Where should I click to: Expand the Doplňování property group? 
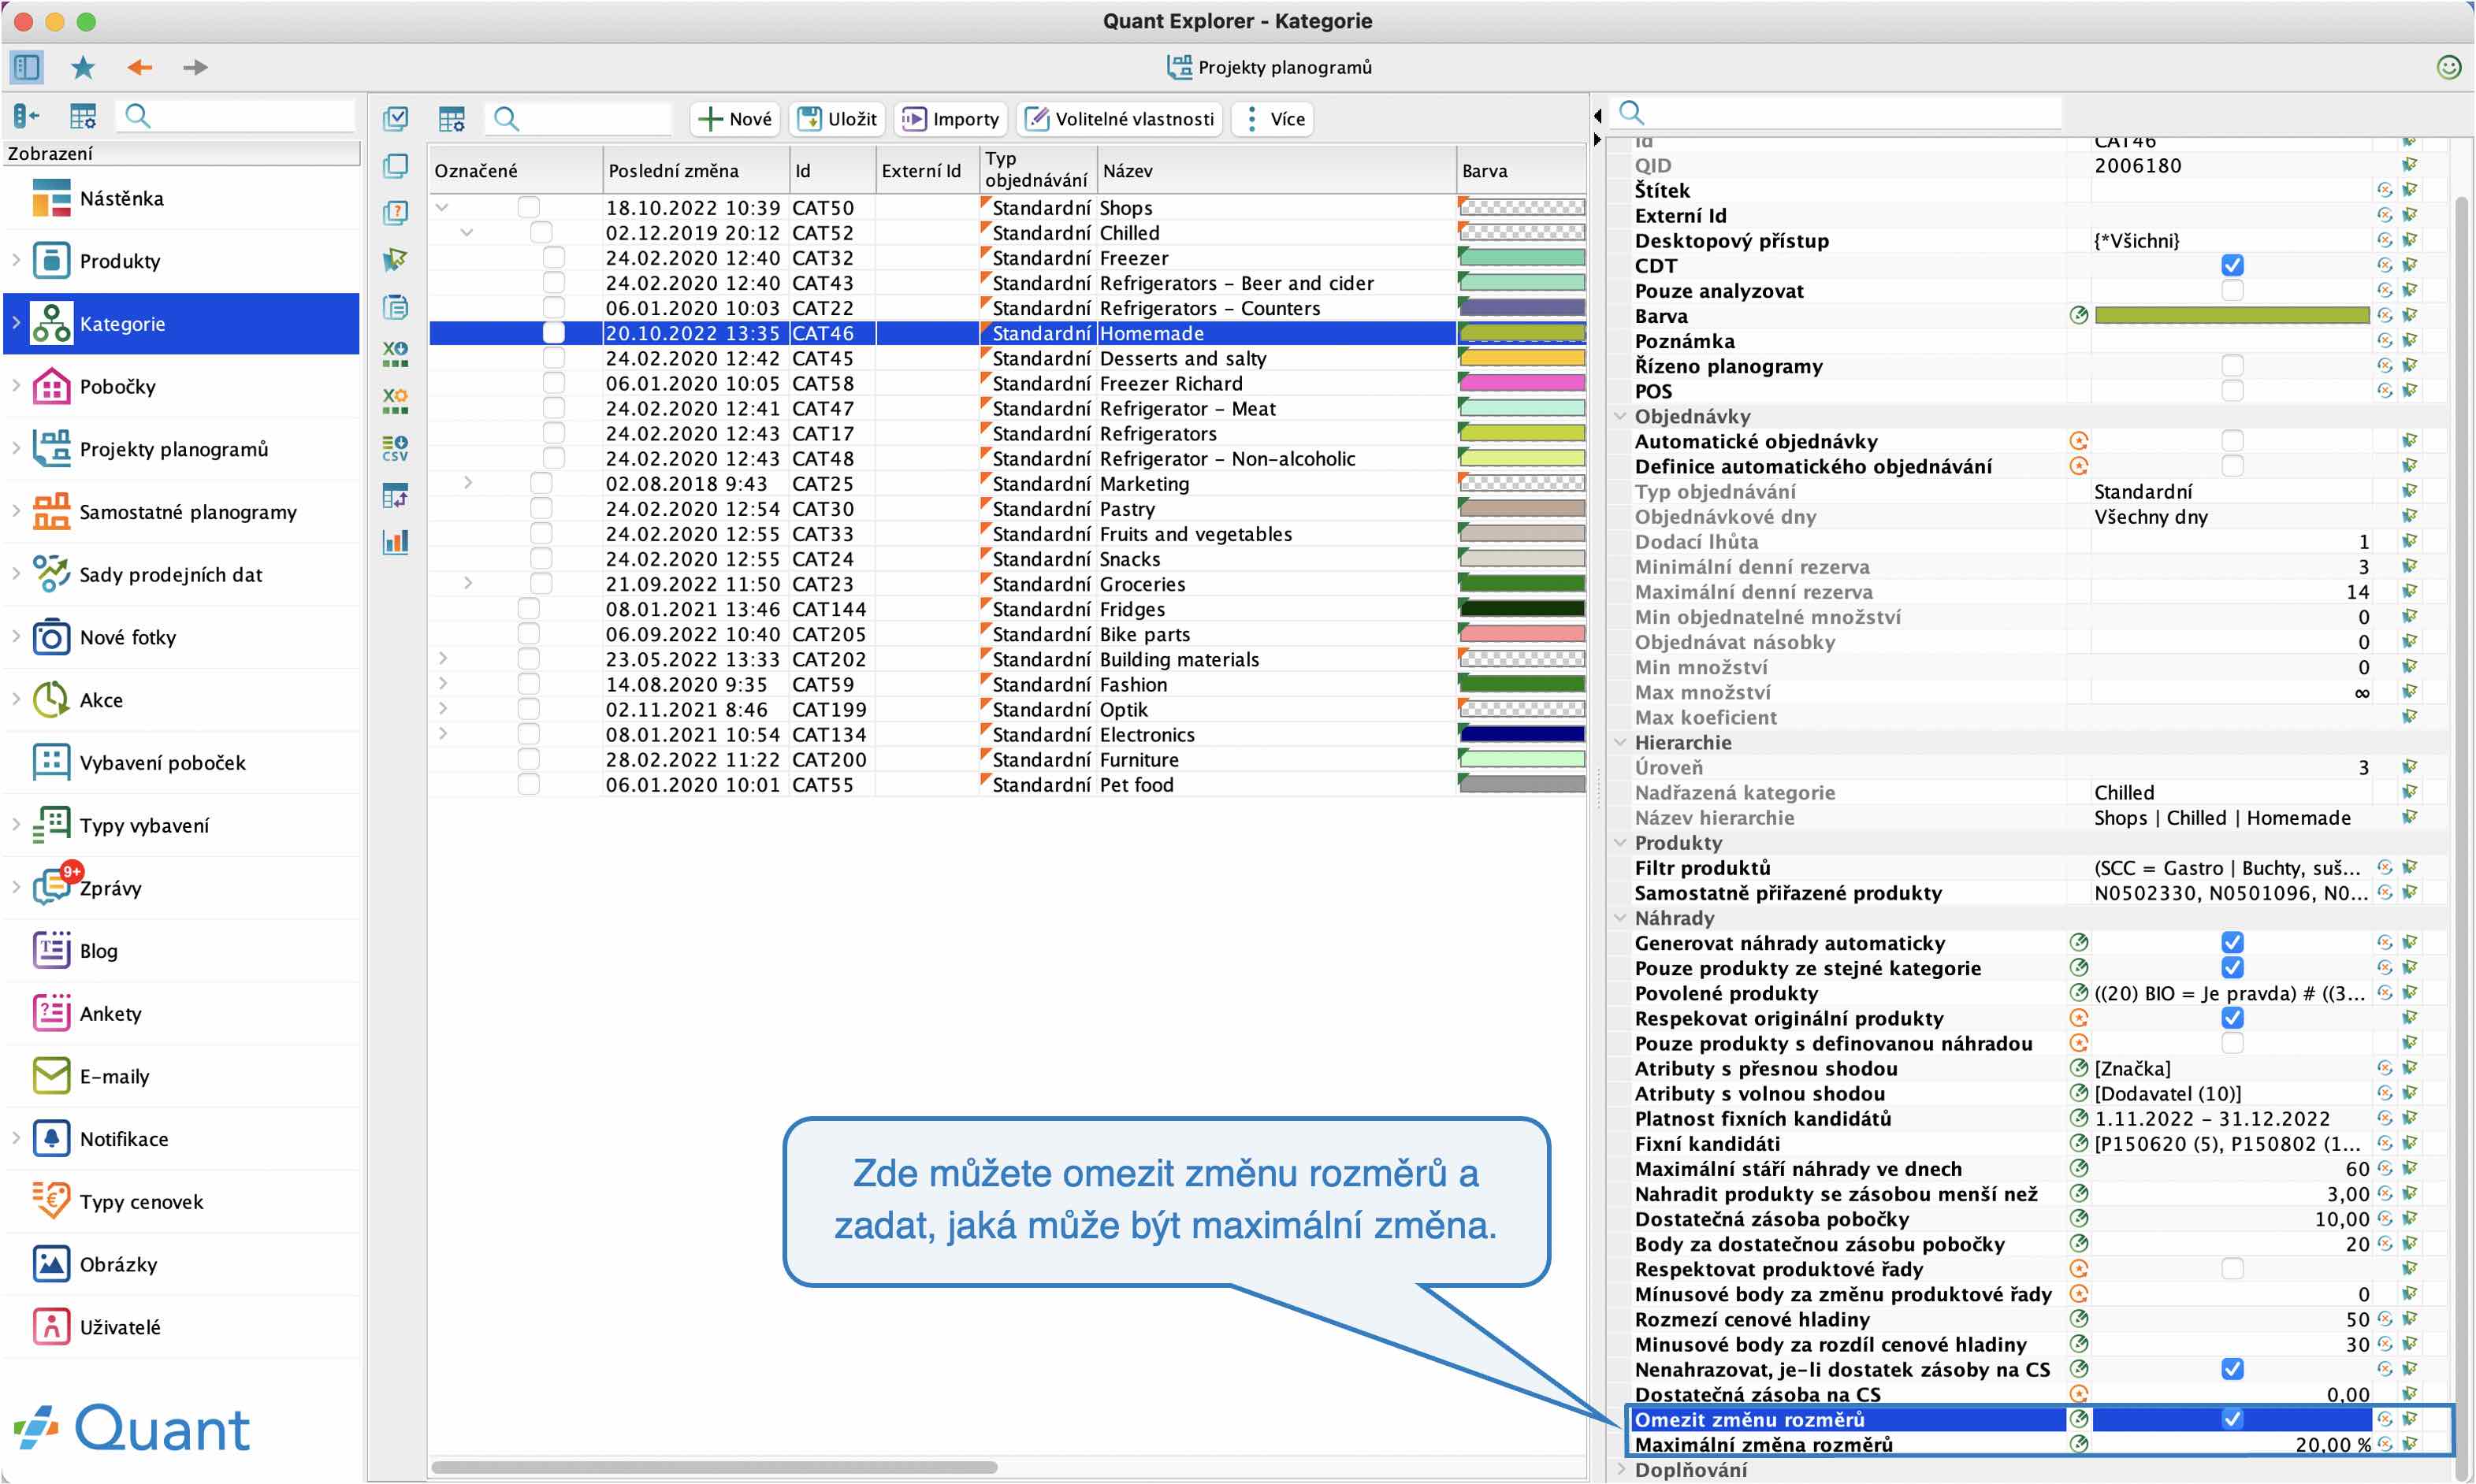(x=1621, y=1469)
